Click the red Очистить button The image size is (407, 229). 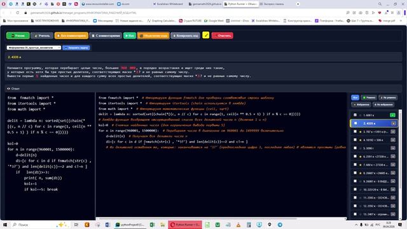[x=222, y=36]
